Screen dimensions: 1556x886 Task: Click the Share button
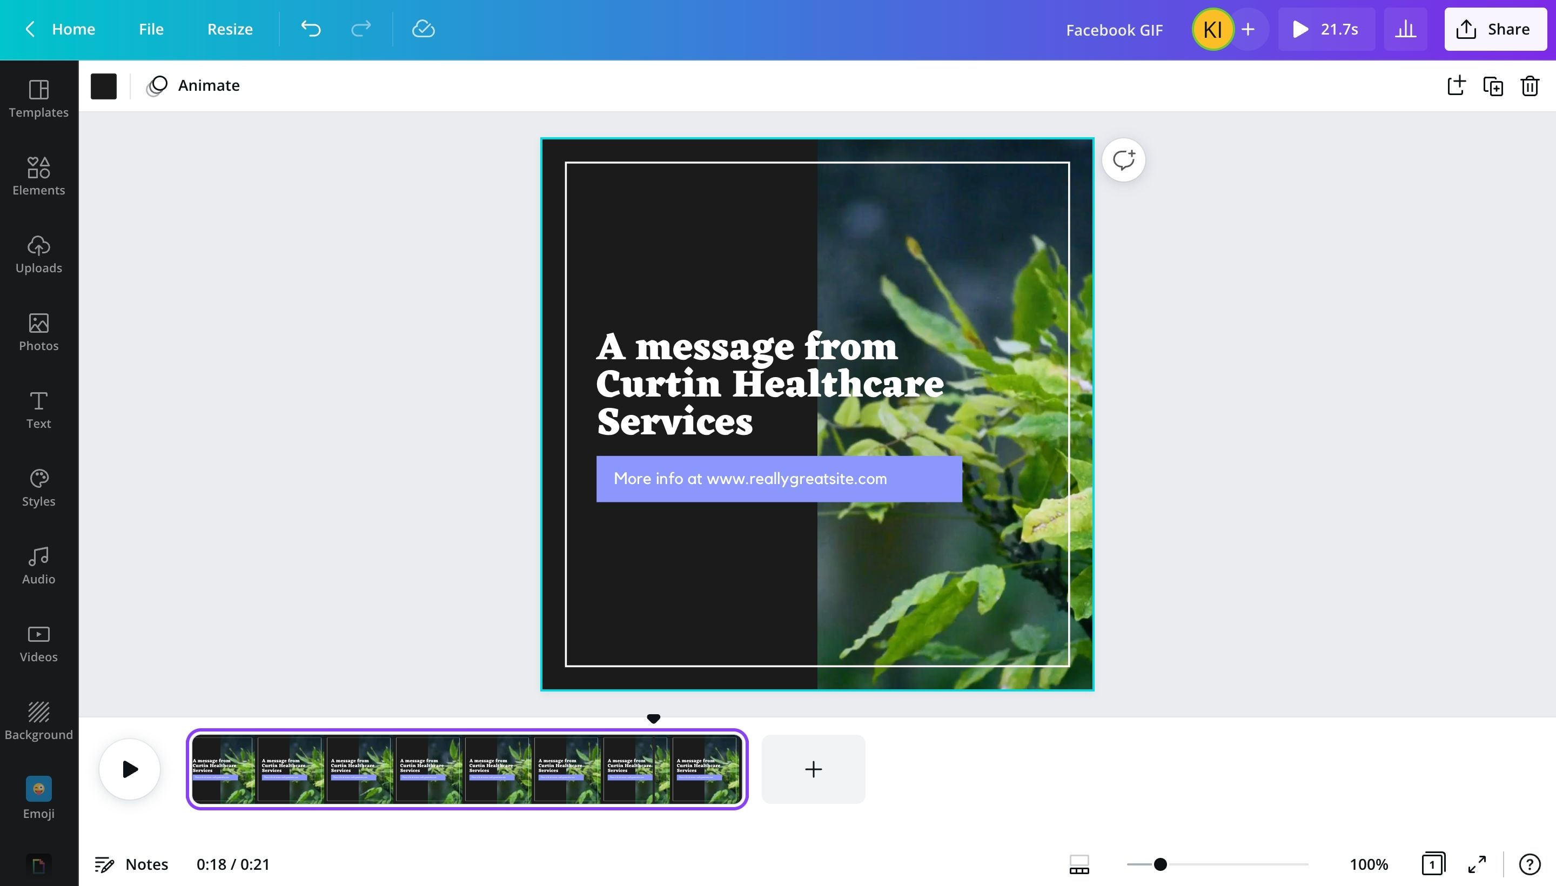click(x=1494, y=29)
